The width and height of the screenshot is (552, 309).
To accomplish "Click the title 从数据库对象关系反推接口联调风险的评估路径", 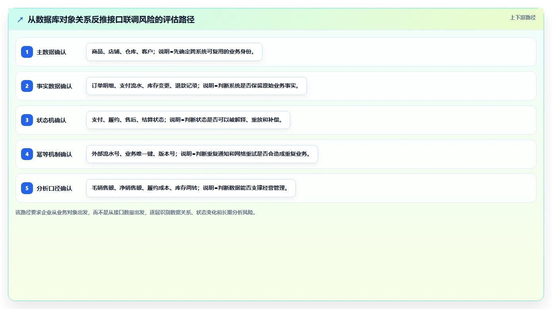I will pyautogui.click(x=111, y=20).
